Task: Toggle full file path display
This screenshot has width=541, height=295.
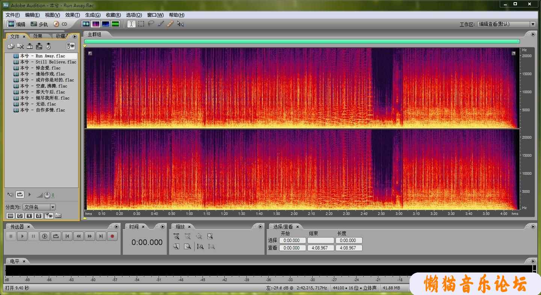Action: [x=58, y=216]
